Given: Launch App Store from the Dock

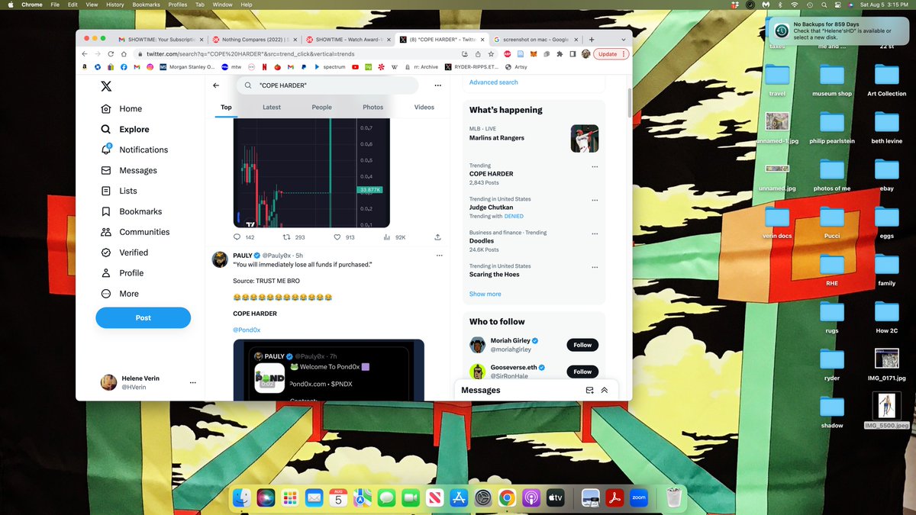Looking at the screenshot, I should (x=459, y=498).
